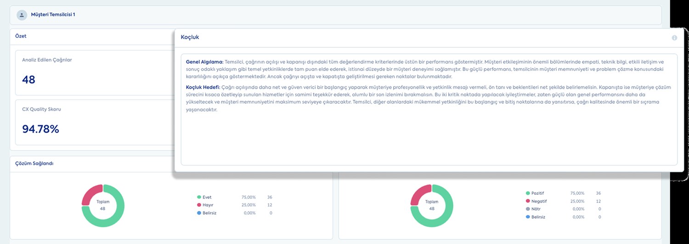689x244 pixels.
Task: Click the green Evet legend swatch
Action: pos(198,197)
